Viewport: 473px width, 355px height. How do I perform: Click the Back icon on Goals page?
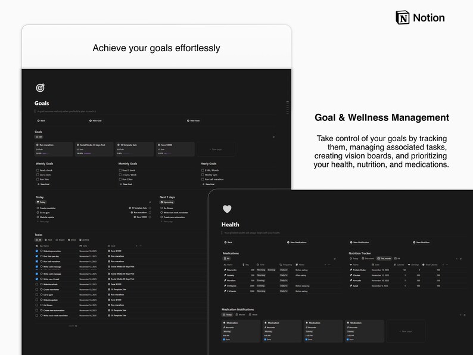pyautogui.click(x=38, y=121)
